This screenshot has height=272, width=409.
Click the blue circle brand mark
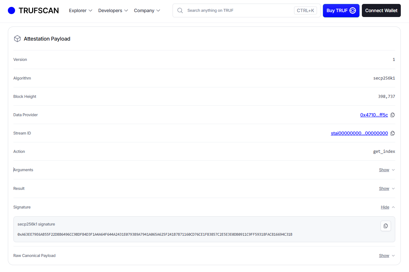click(x=11, y=10)
